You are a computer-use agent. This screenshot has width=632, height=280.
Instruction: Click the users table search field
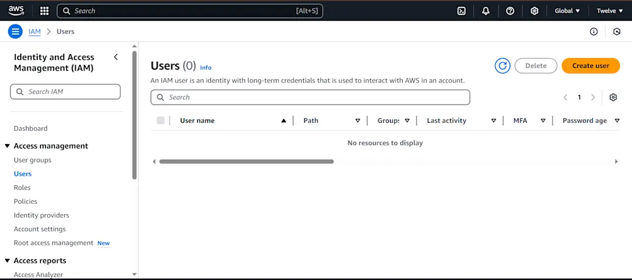pyautogui.click(x=311, y=98)
